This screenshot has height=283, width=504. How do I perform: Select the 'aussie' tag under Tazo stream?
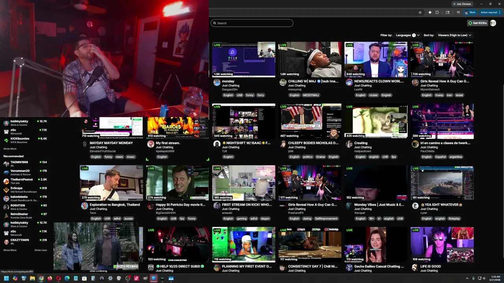(x=128, y=219)
